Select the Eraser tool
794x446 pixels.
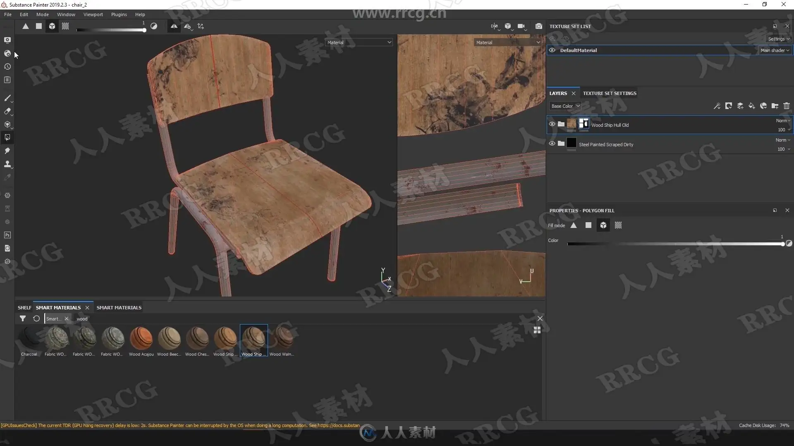[x=7, y=111]
